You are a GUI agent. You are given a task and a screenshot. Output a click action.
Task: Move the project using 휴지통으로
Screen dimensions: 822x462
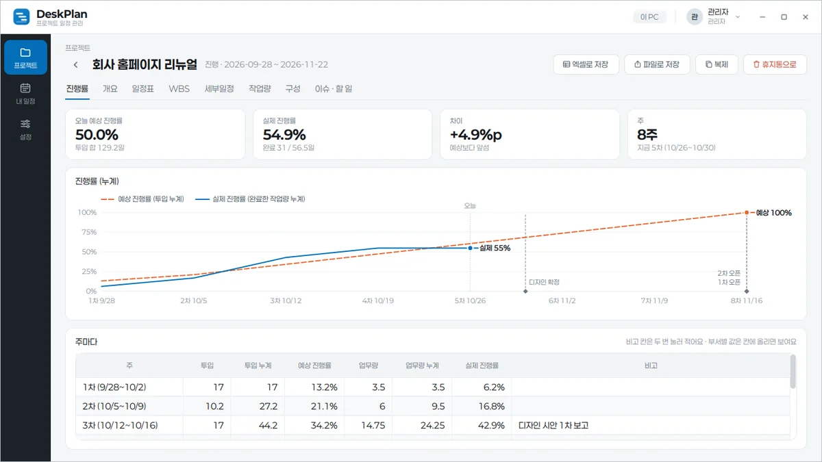tap(775, 64)
